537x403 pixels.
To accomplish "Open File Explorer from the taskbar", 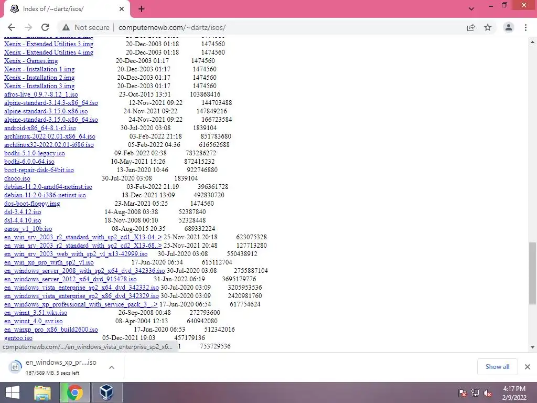I will pos(42,393).
